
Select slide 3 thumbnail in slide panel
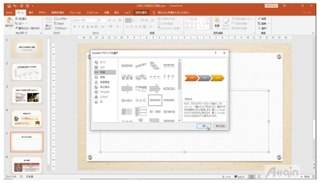[27, 95]
